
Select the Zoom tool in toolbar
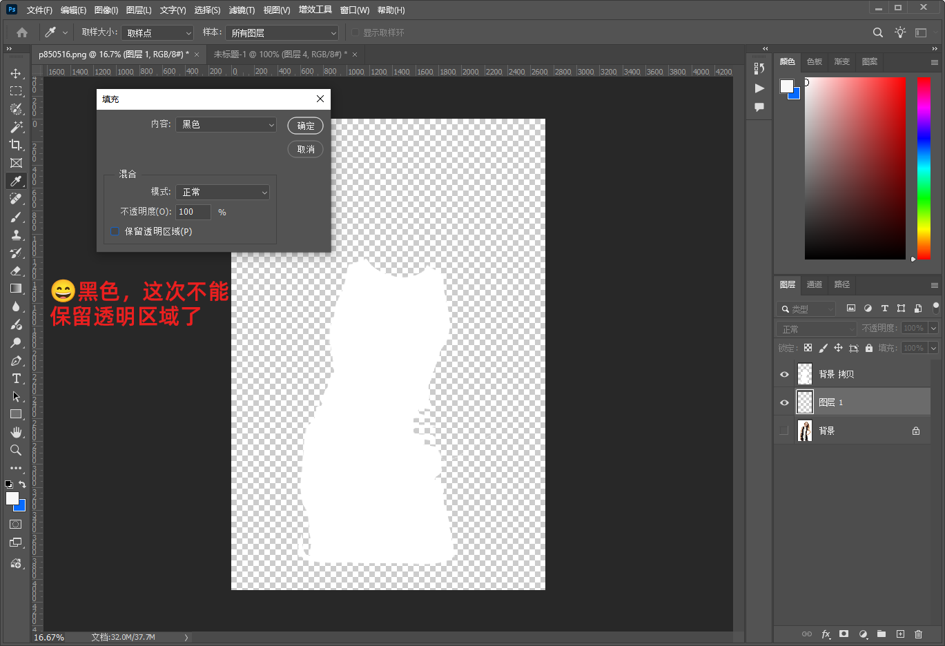click(x=16, y=450)
